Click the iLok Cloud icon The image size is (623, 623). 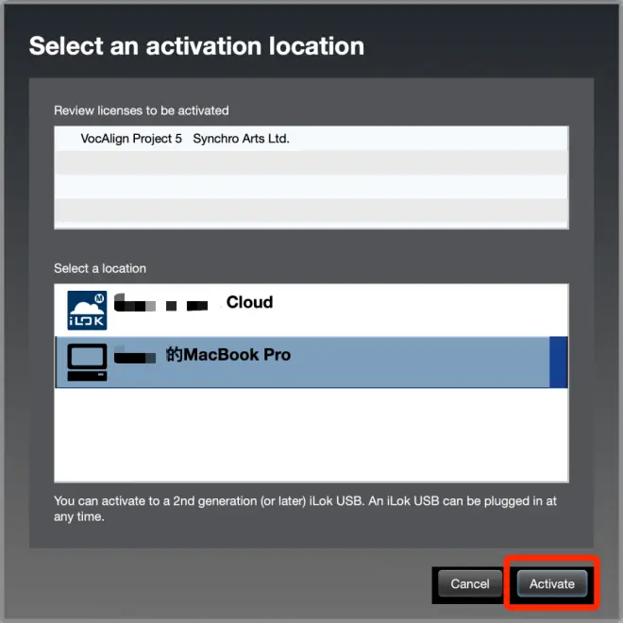pos(87,311)
